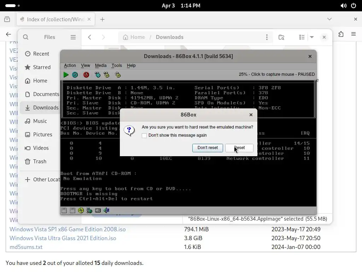Screen dimensions: 362x272
Task: Go forward in the Files navigation
Action: (103, 37)
